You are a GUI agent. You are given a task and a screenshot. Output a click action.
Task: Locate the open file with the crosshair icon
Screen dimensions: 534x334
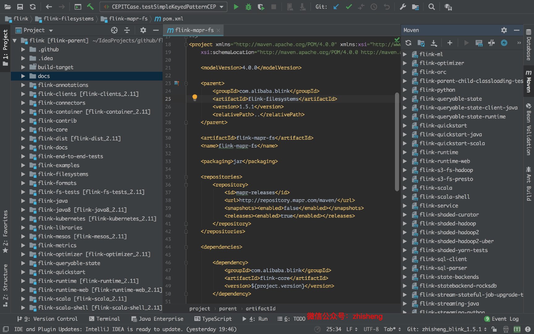pos(114,30)
